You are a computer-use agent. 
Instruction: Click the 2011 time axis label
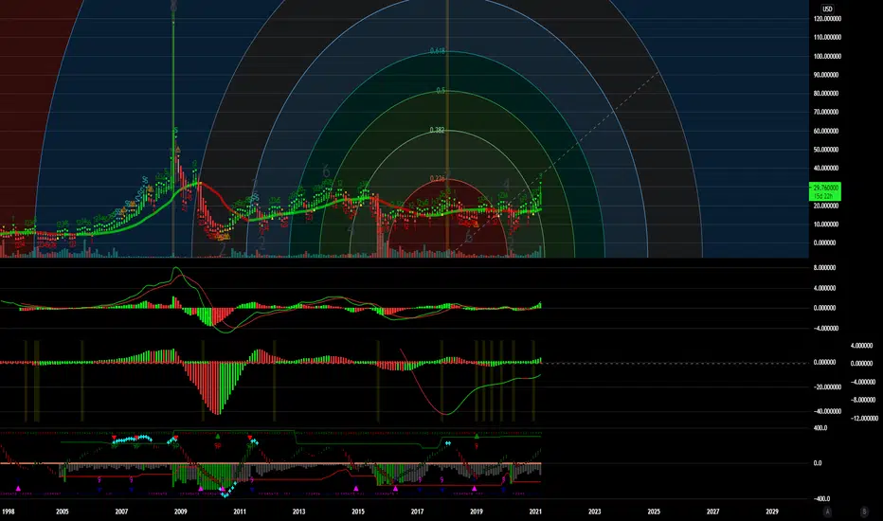[x=240, y=512]
